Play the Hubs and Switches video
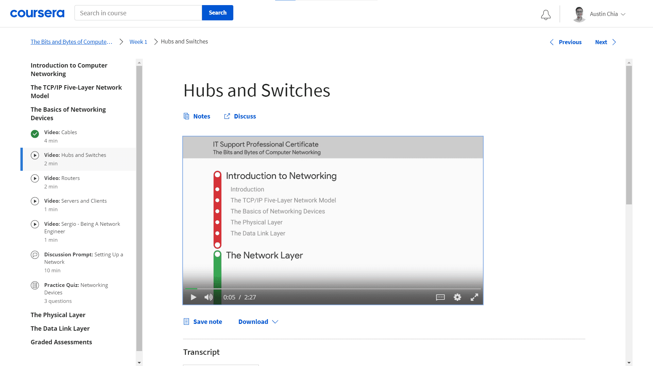The image size is (653, 366). 193,297
